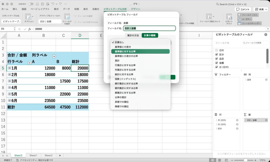The height and width of the screenshot is (162, 270).
Task: Uncheck the 品目 field checkbox
Action: 217,59
